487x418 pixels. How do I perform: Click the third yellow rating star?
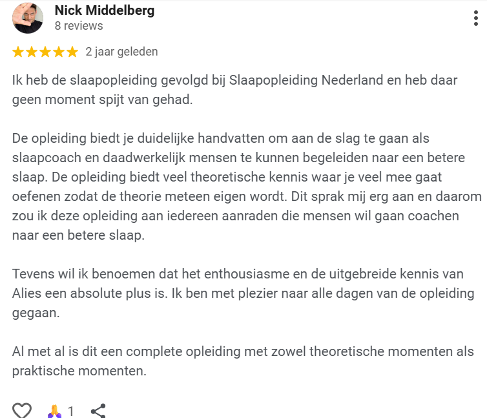click(45, 52)
